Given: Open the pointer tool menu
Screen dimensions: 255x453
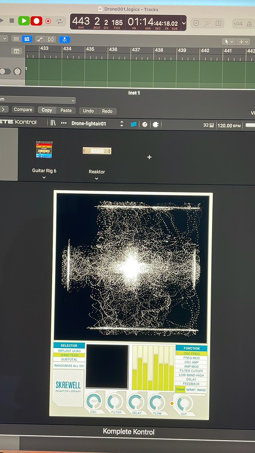Looking at the screenshot, I should pyautogui.click(x=229, y=42).
